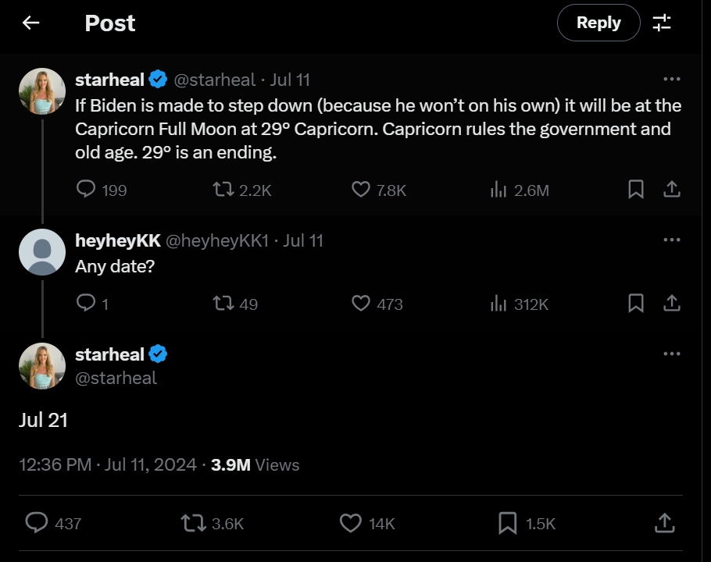Open more options on the Jul 21 post

click(x=671, y=354)
